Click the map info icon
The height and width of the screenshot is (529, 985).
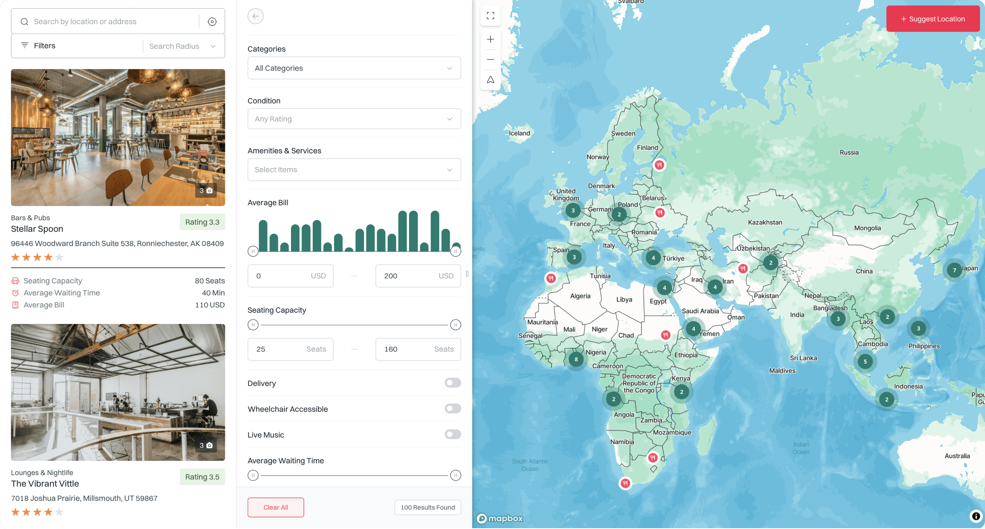976,516
